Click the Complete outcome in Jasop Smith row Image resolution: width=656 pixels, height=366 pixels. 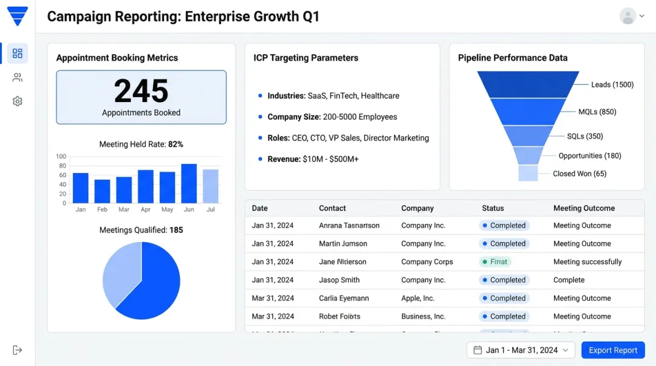coord(569,280)
